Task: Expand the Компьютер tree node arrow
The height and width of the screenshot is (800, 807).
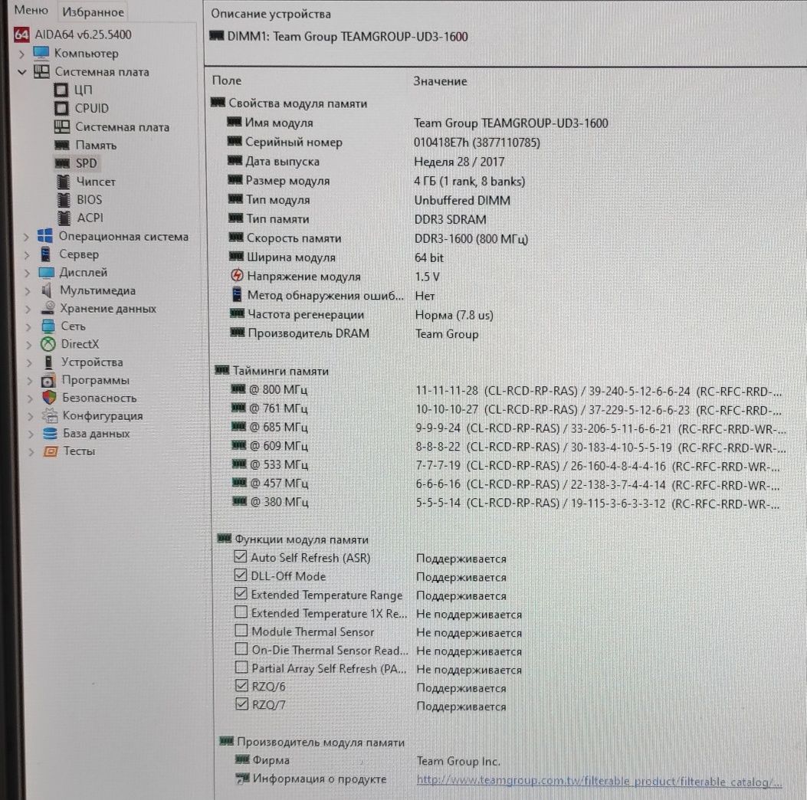Action: (x=21, y=54)
